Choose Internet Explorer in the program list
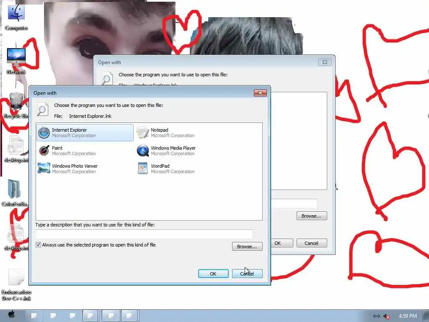Viewport: 429px width, 322px height. [85, 132]
